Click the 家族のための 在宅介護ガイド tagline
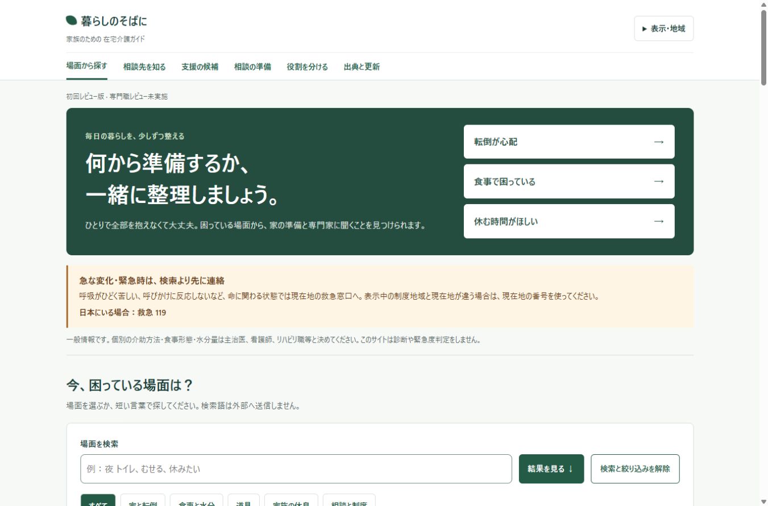 [x=106, y=39]
